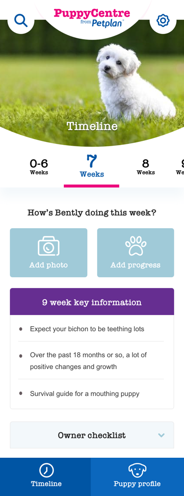The image size is (184, 496).
Task: Tap the camera icon to add photo
Action: tap(49, 246)
